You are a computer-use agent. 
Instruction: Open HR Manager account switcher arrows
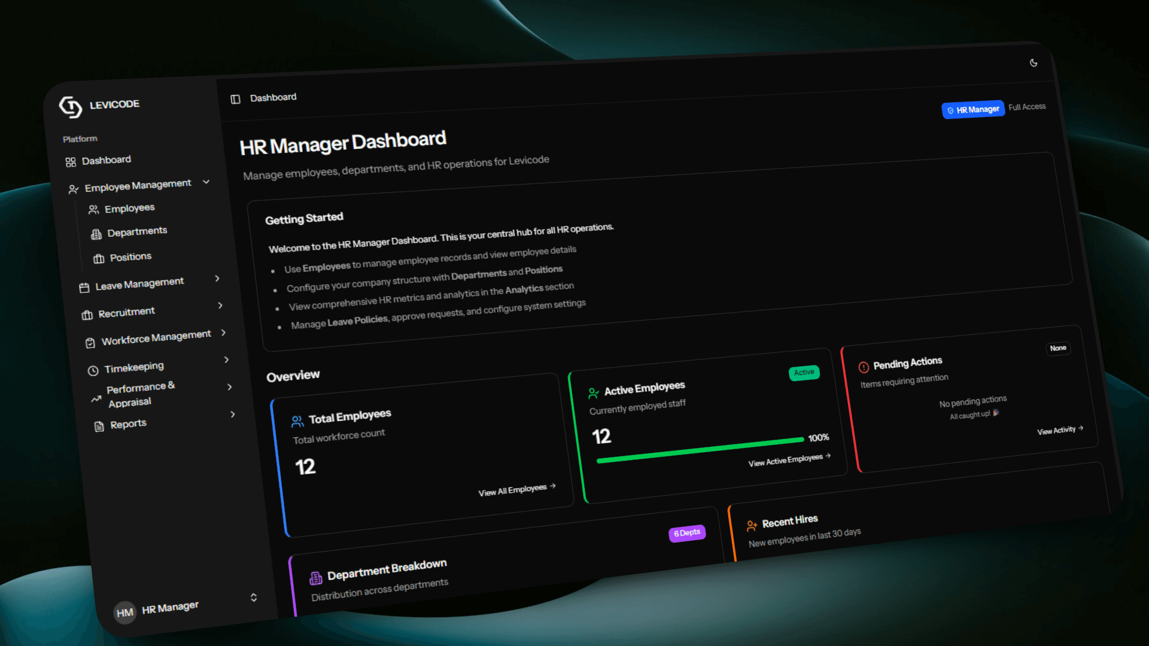(254, 597)
